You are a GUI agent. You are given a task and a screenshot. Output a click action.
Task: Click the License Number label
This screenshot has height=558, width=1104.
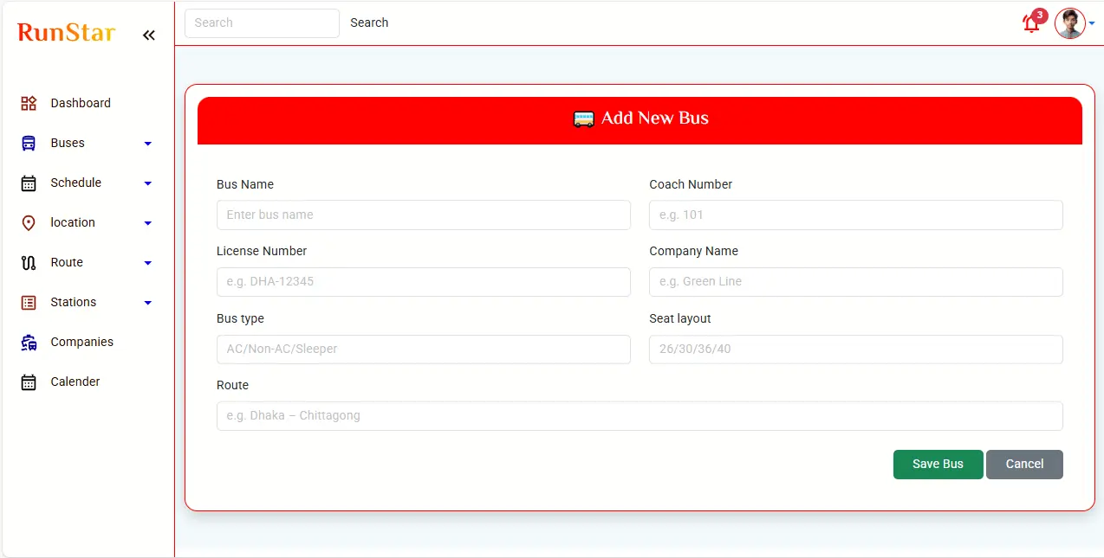click(x=262, y=251)
